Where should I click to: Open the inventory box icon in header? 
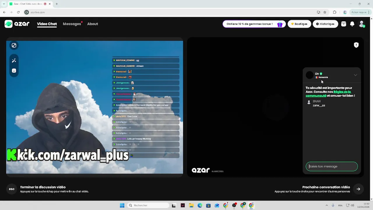pos(344,24)
